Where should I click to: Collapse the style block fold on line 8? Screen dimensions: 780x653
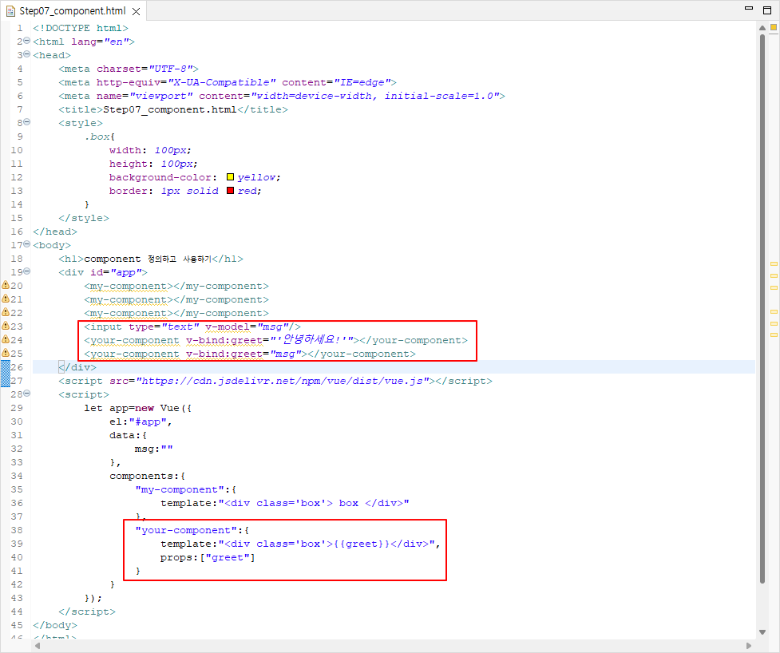(27, 122)
